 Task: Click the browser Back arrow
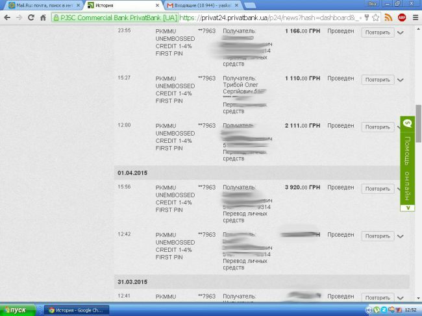click(x=6, y=18)
